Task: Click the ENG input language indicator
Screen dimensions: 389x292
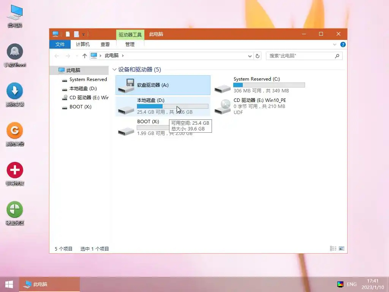Action: 351,284
